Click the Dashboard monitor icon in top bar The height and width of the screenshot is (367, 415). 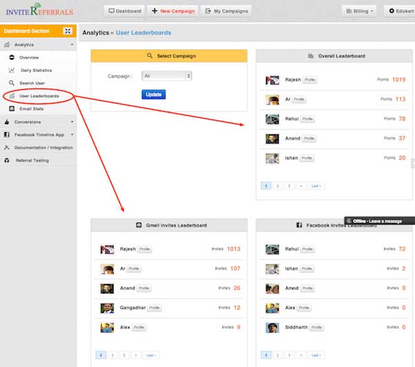click(x=111, y=11)
